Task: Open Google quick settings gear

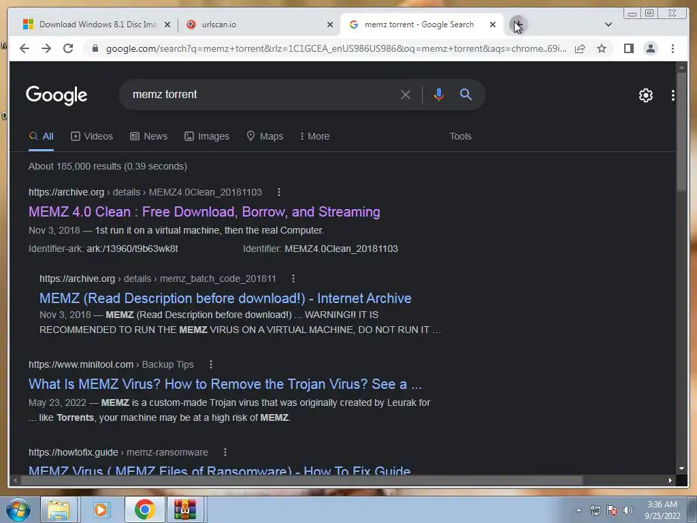Action: click(645, 95)
